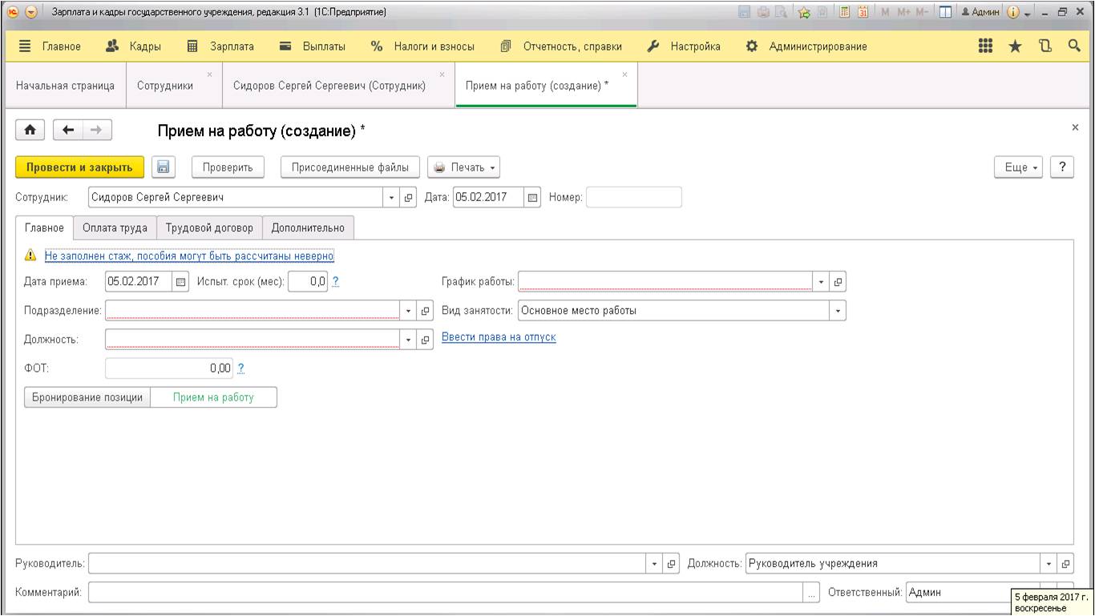Screen dimensions: 1095x616
Task: Expand the График работы dropdown
Action: pyautogui.click(x=821, y=282)
